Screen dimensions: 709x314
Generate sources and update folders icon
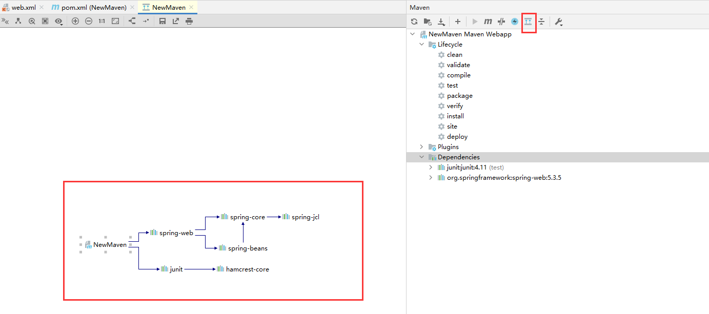point(428,22)
